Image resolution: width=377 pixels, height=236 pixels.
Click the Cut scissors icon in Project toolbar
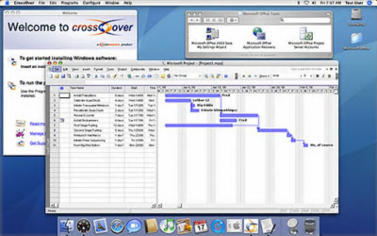[96, 76]
